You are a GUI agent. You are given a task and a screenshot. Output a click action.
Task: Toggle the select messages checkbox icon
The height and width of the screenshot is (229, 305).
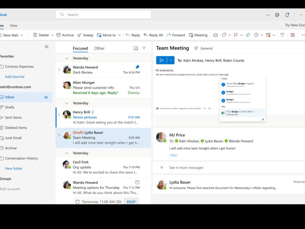(135, 48)
